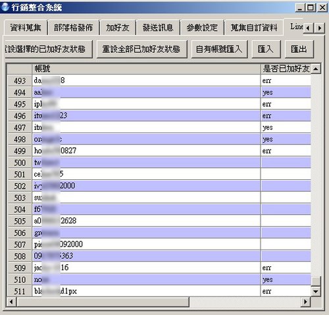329x315 pixels.
Task: Click the empty status cell in row 503
Action: tap(286, 198)
